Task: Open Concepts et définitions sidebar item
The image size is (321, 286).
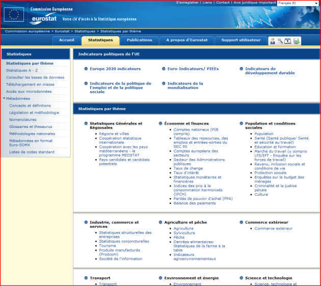Action: click(x=30, y=106)
